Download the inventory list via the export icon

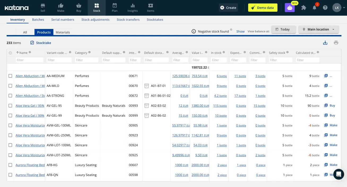pos(325,42)
